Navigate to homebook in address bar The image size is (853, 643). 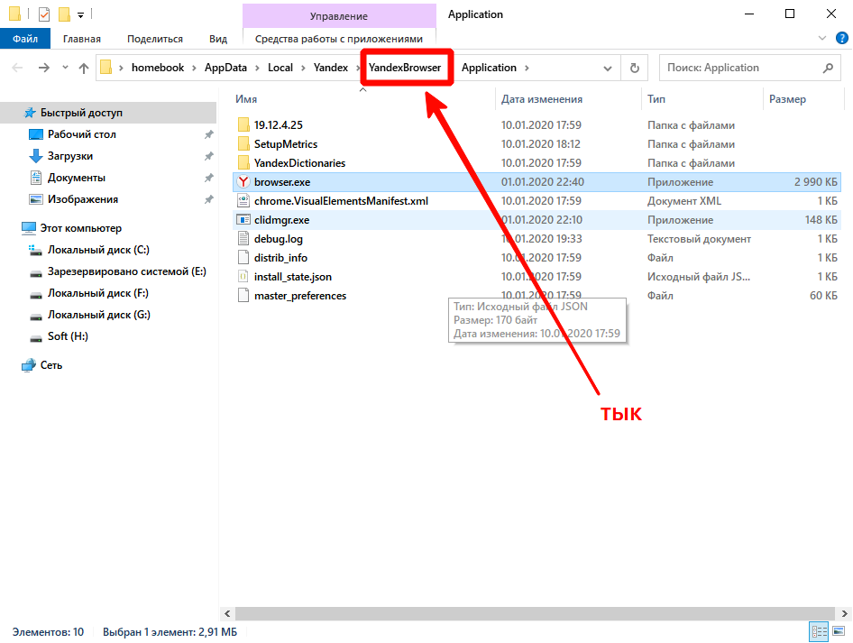[x=158, y=68]
